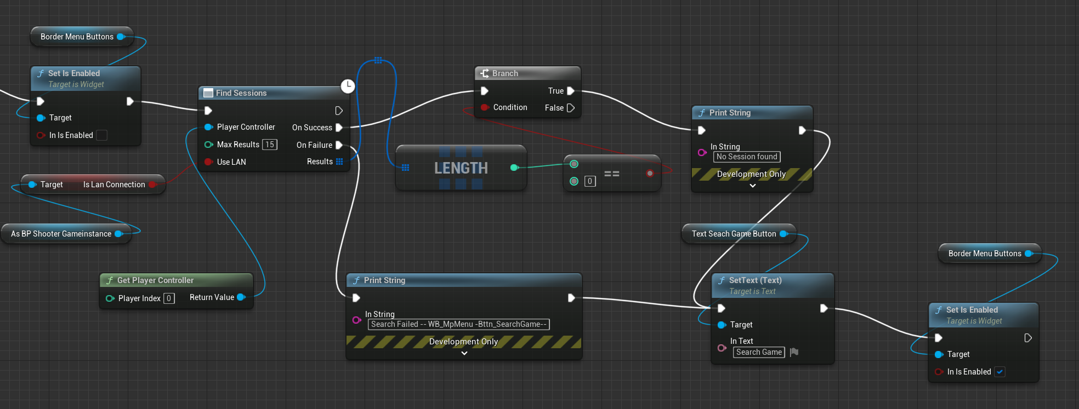Expand the No Session found Print String options
The width and height of the screenshot is (1079, 409).
[753, 186]
